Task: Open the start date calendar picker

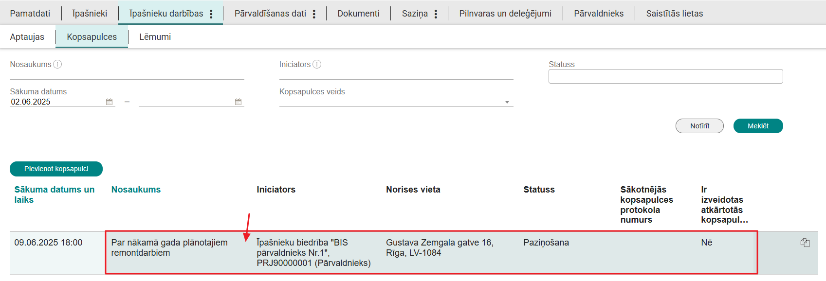Action: click(x=109, y=102)
